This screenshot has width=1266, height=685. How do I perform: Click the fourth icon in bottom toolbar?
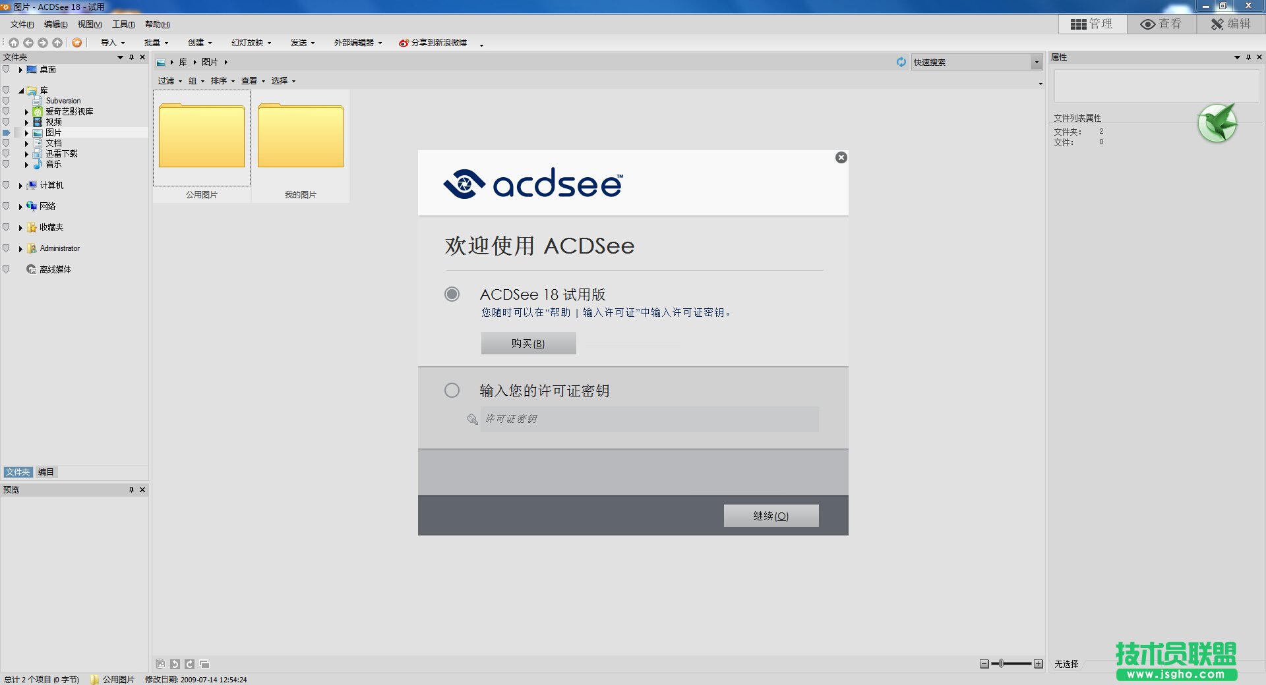pyautogui.click(x=204, y=664)
